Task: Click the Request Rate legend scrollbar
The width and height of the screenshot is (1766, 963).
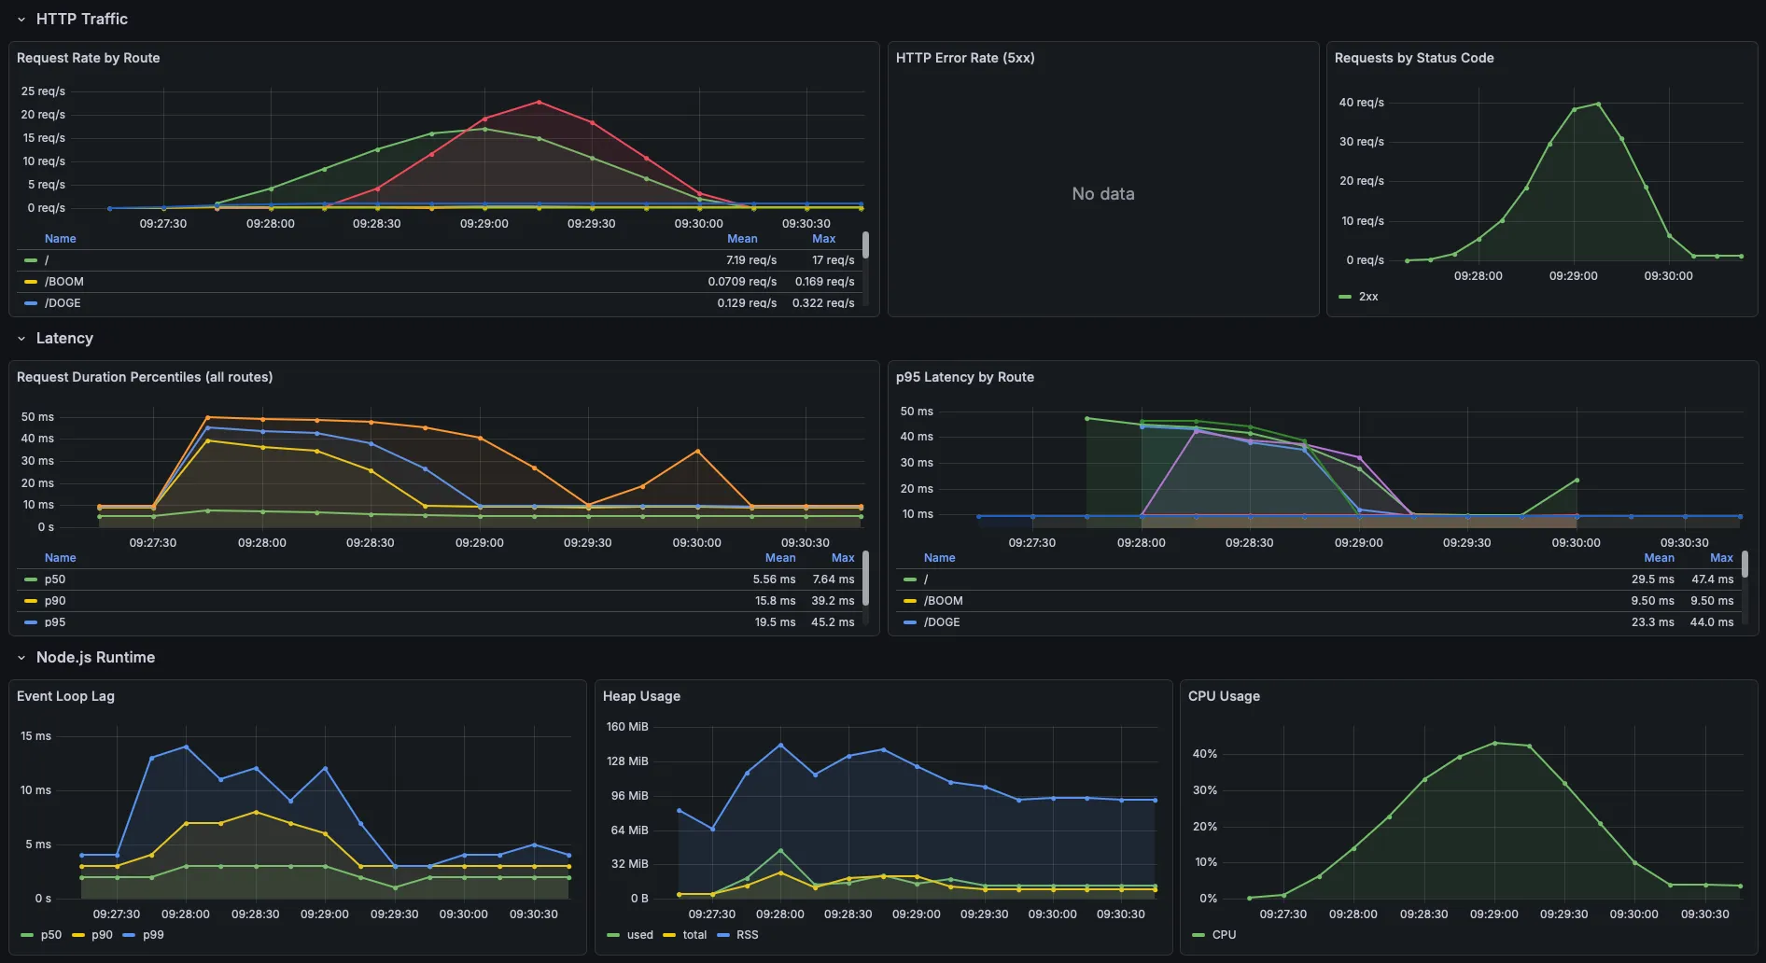Action: [x=865, y=246]
